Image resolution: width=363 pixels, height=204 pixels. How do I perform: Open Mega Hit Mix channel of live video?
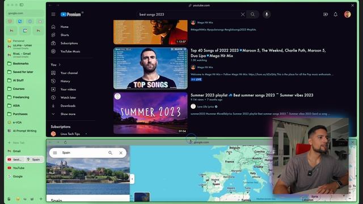(205, 67)
